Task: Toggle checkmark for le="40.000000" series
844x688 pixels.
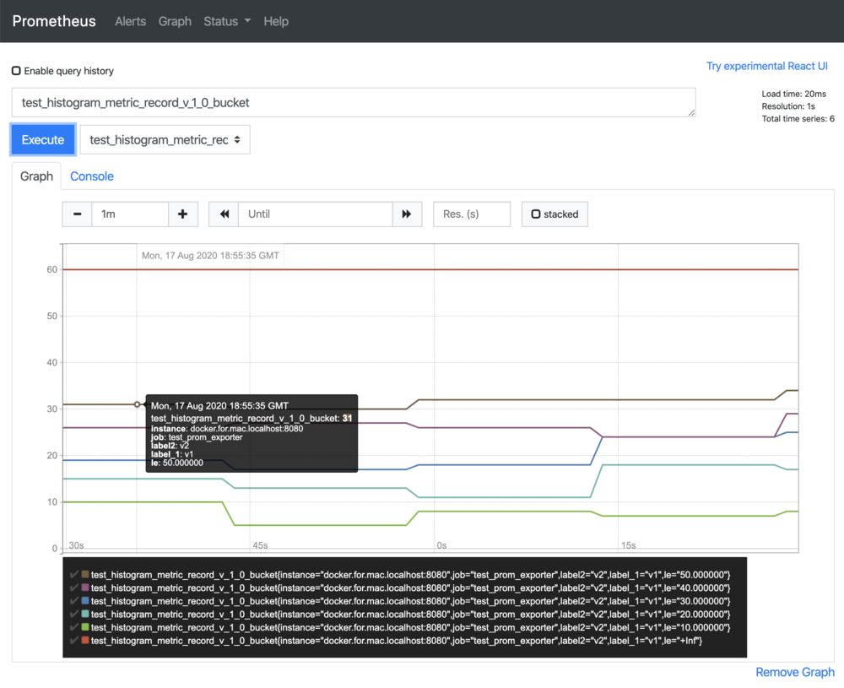Action: [x=74, y=588]
